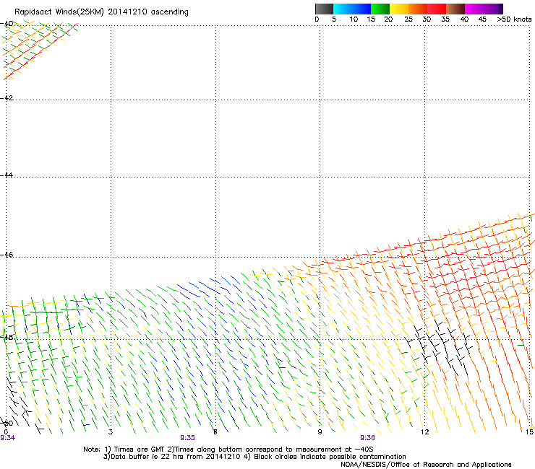Click the longitude label '12' on bottom axis
This screenshot has width=535, height=469.
pos(425,432)
